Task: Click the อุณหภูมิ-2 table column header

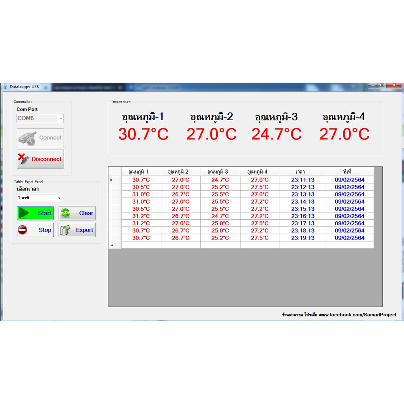Action: tap(181, 172)
